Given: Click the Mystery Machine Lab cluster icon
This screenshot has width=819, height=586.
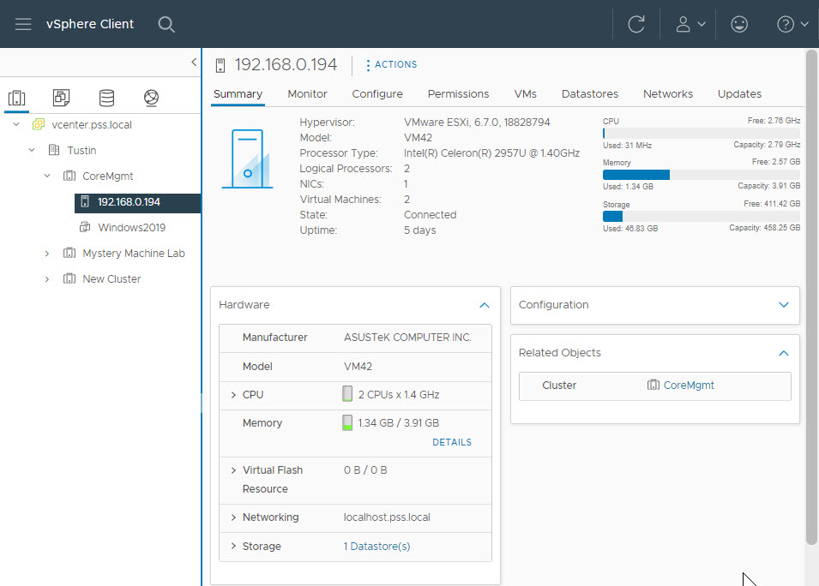Looking at the screenshot, I should pyautogui.click(x=69, y=253).
